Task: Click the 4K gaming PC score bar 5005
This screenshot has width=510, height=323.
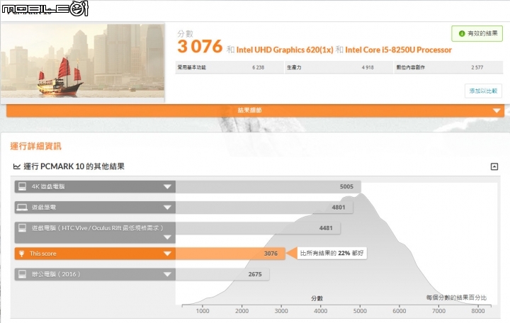Action: [268, 187]
